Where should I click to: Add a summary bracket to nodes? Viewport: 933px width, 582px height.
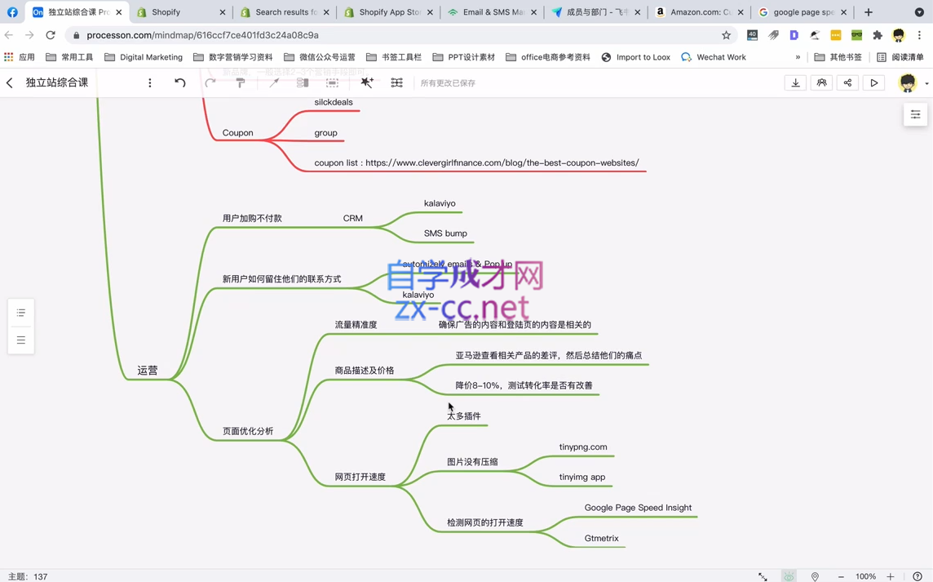(303, 82)
